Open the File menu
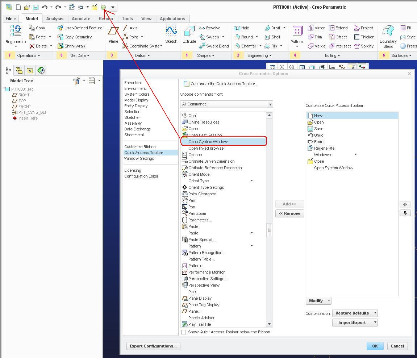Image resolution: width=417 pixels, height=358 pixels. (x=11, y=18)
